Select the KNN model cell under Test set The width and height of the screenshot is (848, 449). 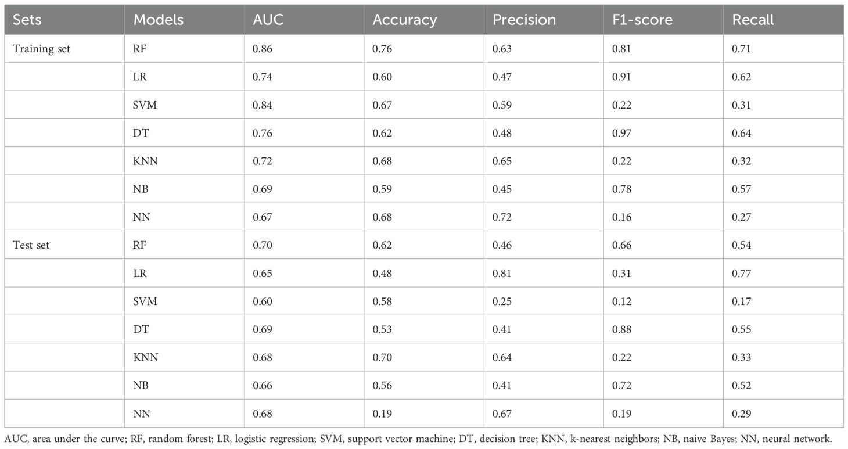(145, 357)
